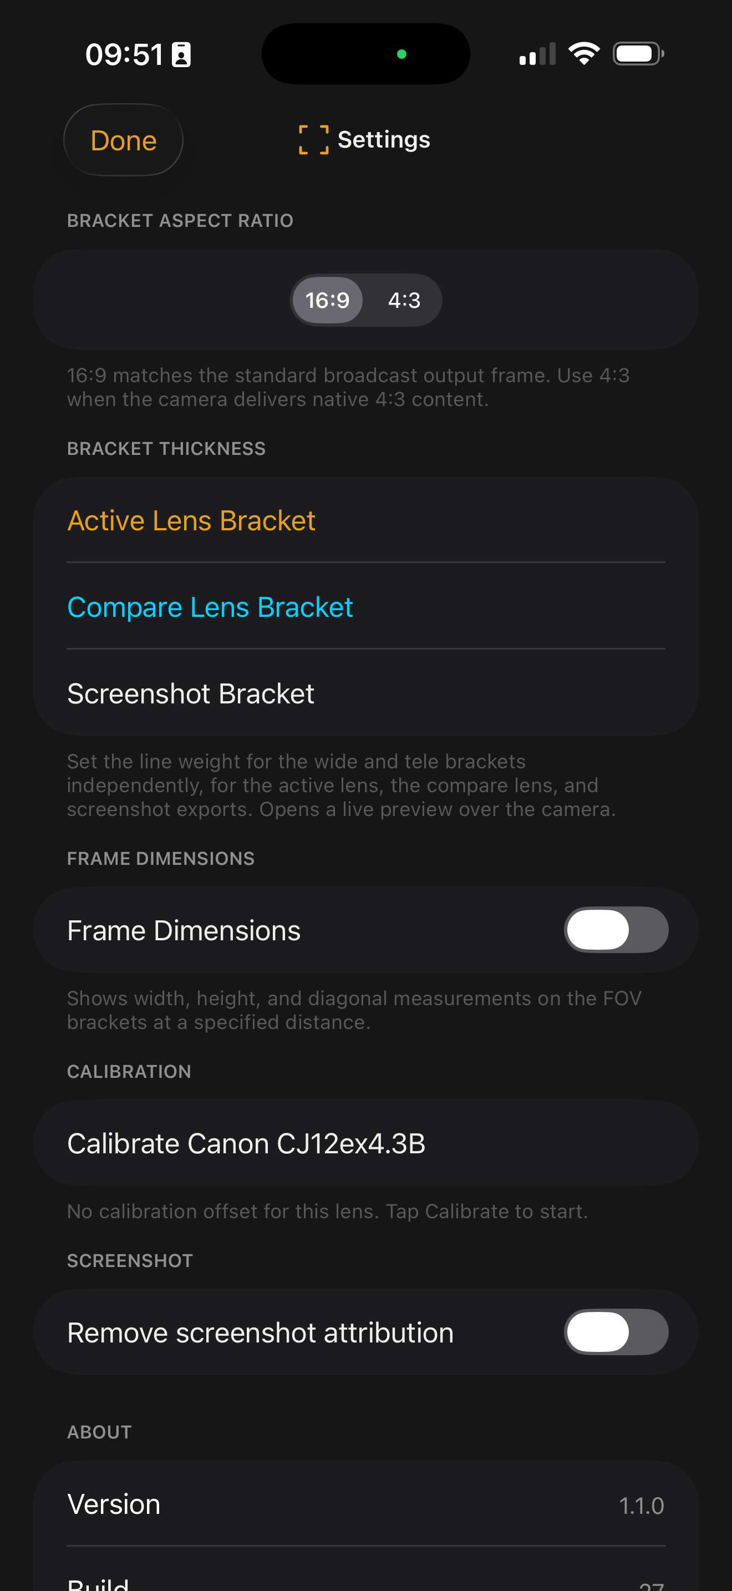Tap the cellular signal bars icon
The height and width of the screenshot is (1591, 732).
[x=537, y=54]
